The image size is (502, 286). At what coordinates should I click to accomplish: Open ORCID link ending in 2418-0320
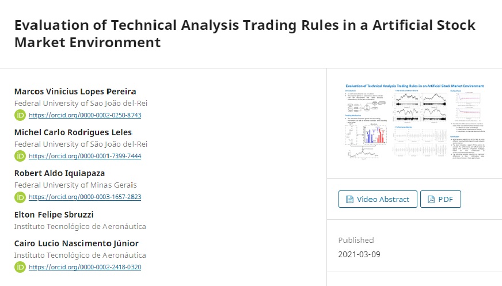pyautogui.click(x=85, y=267)
